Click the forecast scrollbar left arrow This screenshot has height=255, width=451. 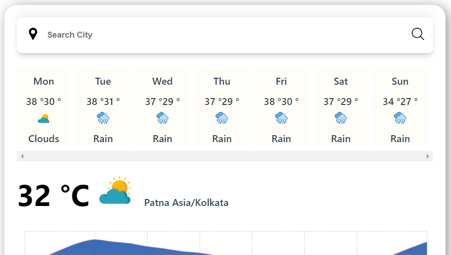point(22,156)
